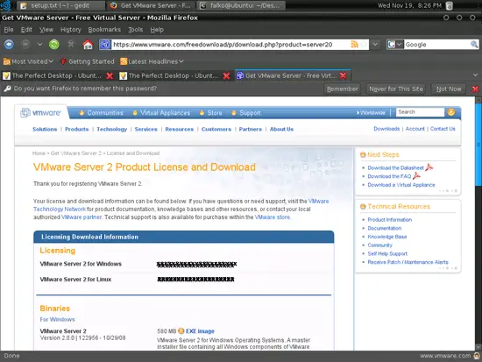Click the VMware logo in the site header
Image resolution: width=482 pixels, height=362 pixels.
(x=40, y=113)
